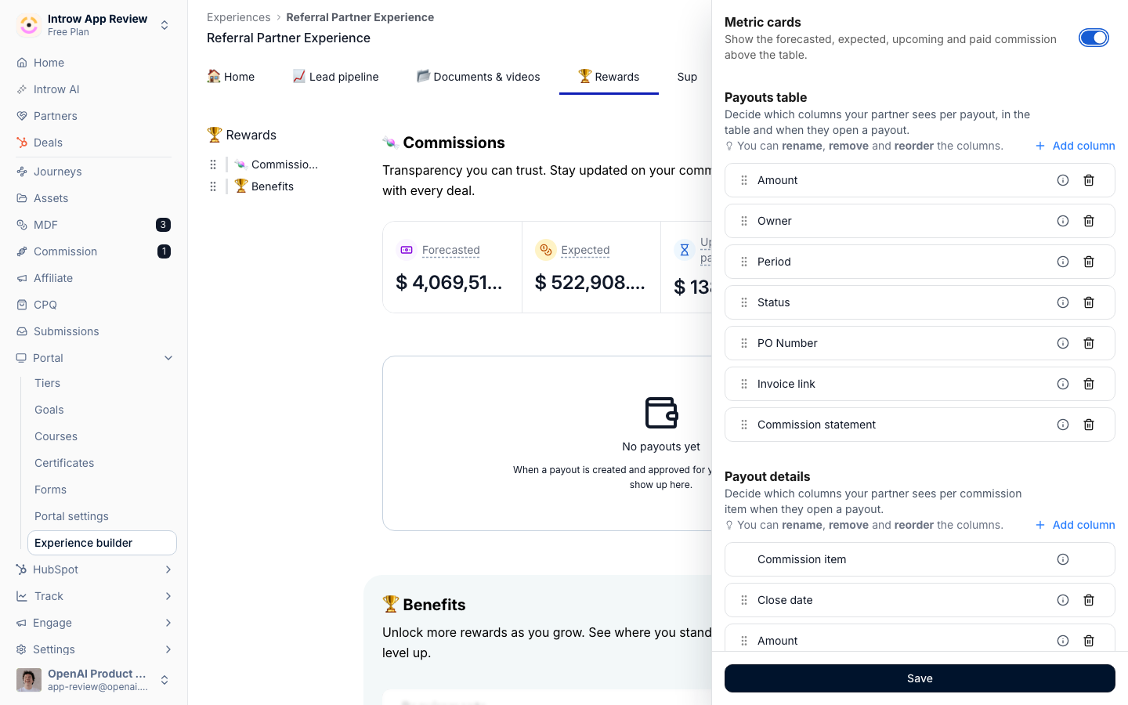Add column to the Payouts table
1128x705 pixels.
[x=1076, y=146]
